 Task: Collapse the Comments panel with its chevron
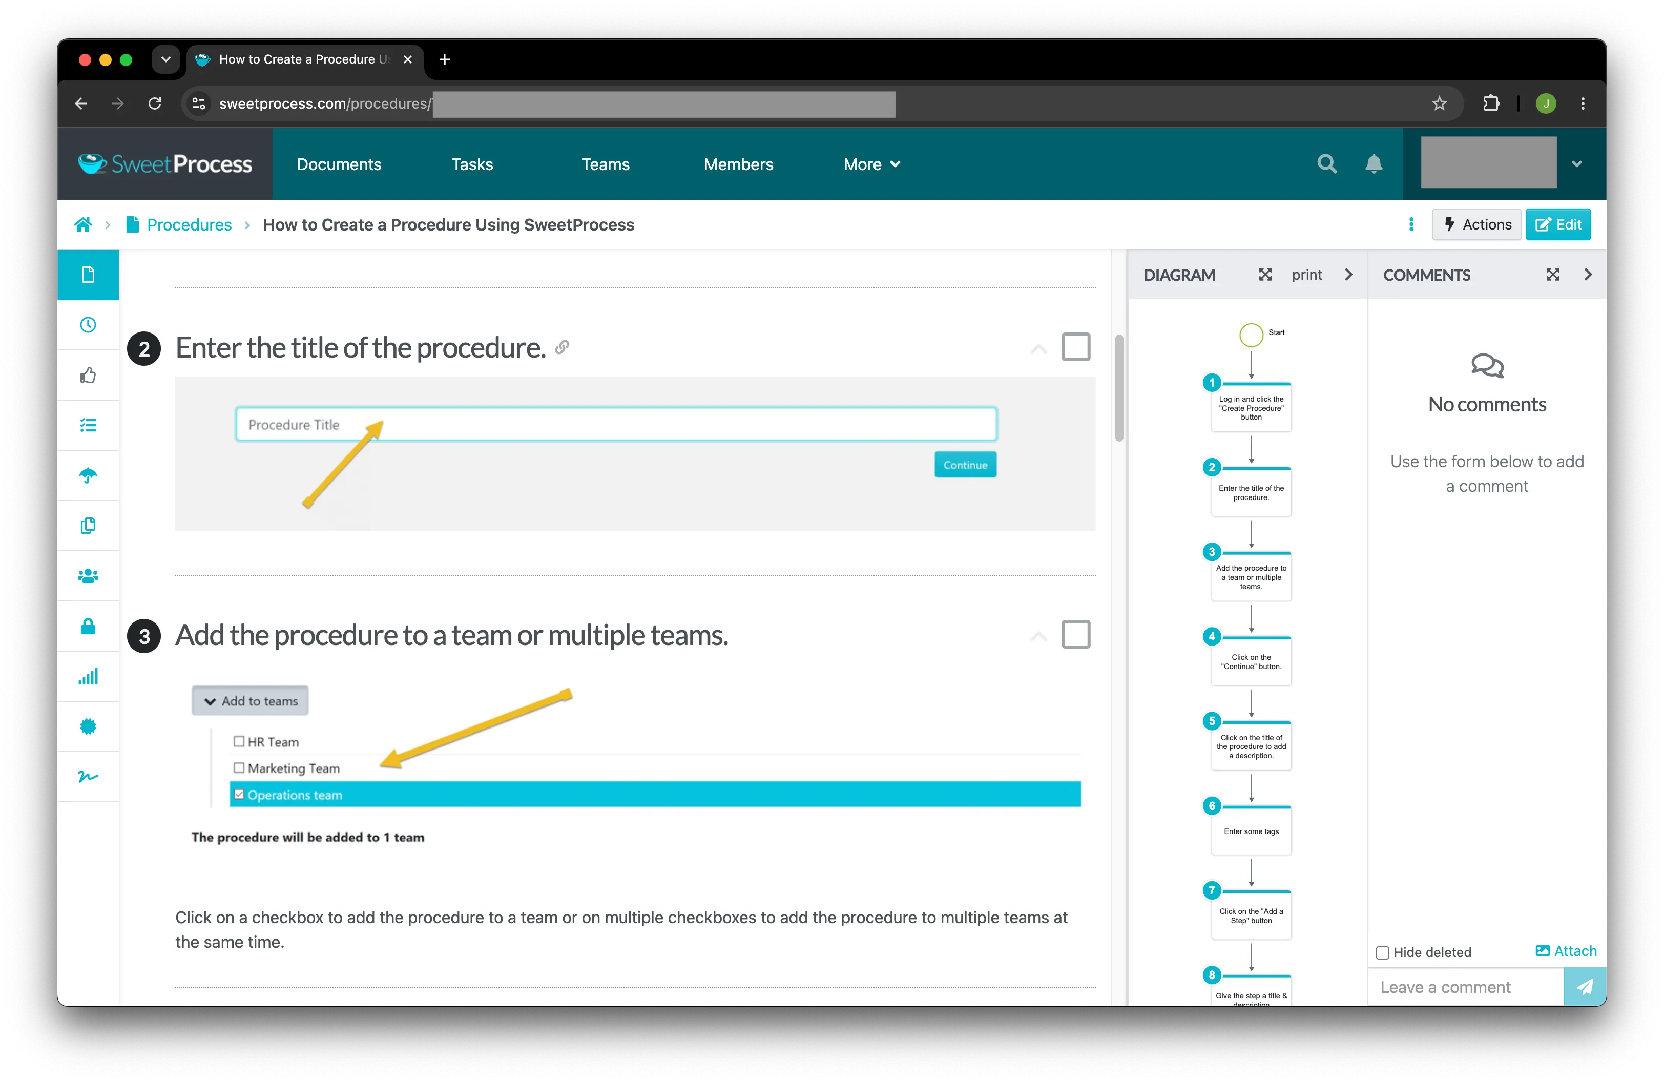click(x=1588, y=275)
